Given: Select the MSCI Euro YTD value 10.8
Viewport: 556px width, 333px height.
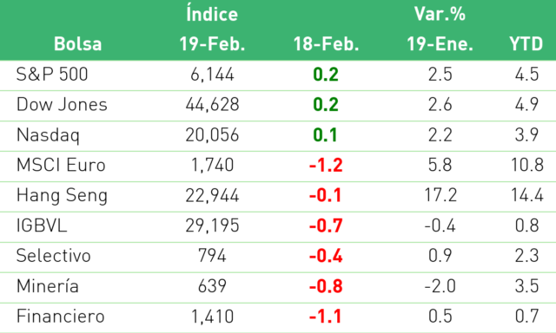Looking at the screenshot, I should tap(527, 165).
